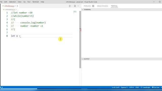The height and width of the screenshot is (91, 162).
Task: Run the code with the play icon
Action: pos(70,6)
